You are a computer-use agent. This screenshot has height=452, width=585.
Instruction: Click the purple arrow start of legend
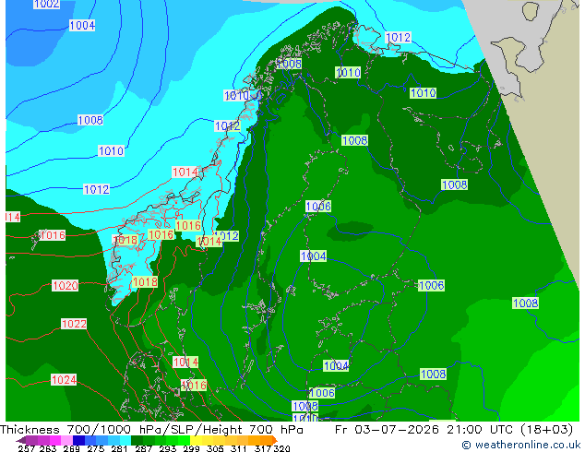(x=21, y=440)
